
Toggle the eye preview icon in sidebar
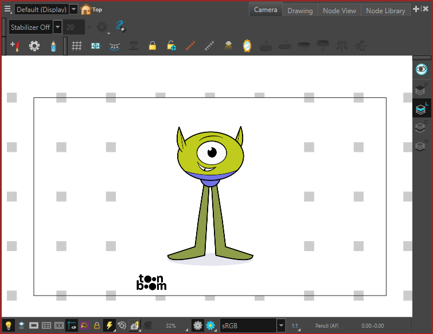422,69
